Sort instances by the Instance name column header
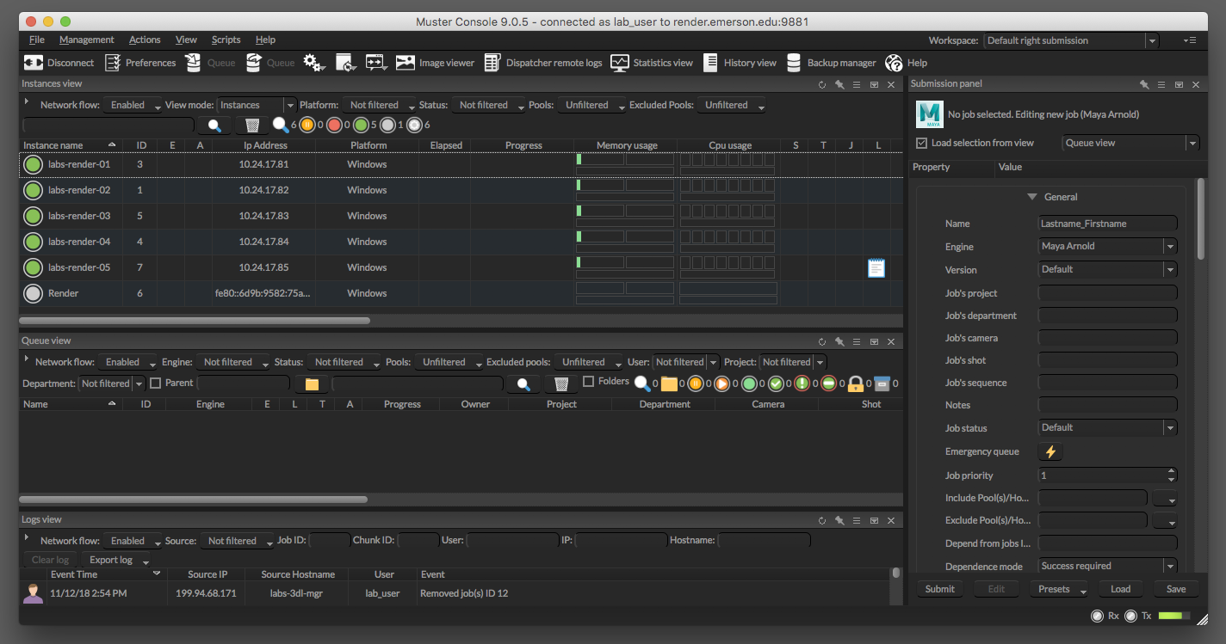This screenshot has width=1226, height=644. (71, 145)
